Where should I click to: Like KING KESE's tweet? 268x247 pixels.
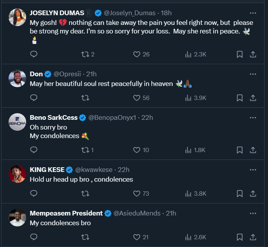[x=137, y=193]
